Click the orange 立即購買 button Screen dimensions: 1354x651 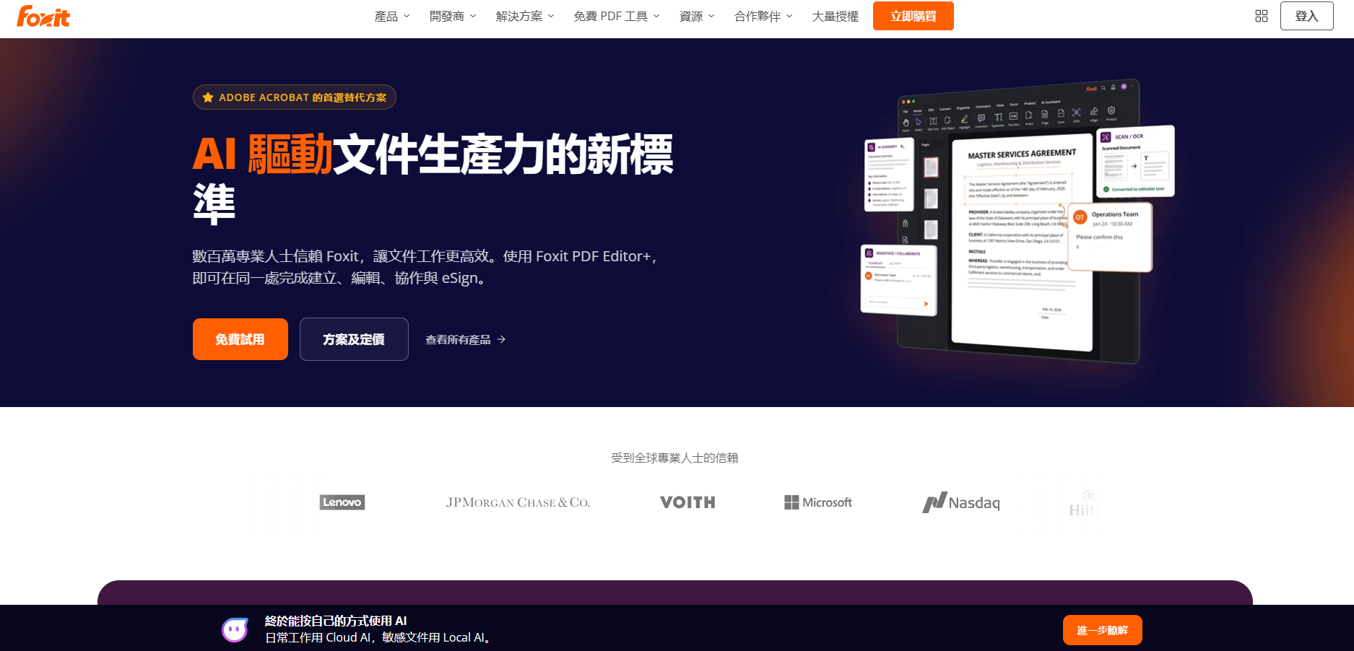913,16
